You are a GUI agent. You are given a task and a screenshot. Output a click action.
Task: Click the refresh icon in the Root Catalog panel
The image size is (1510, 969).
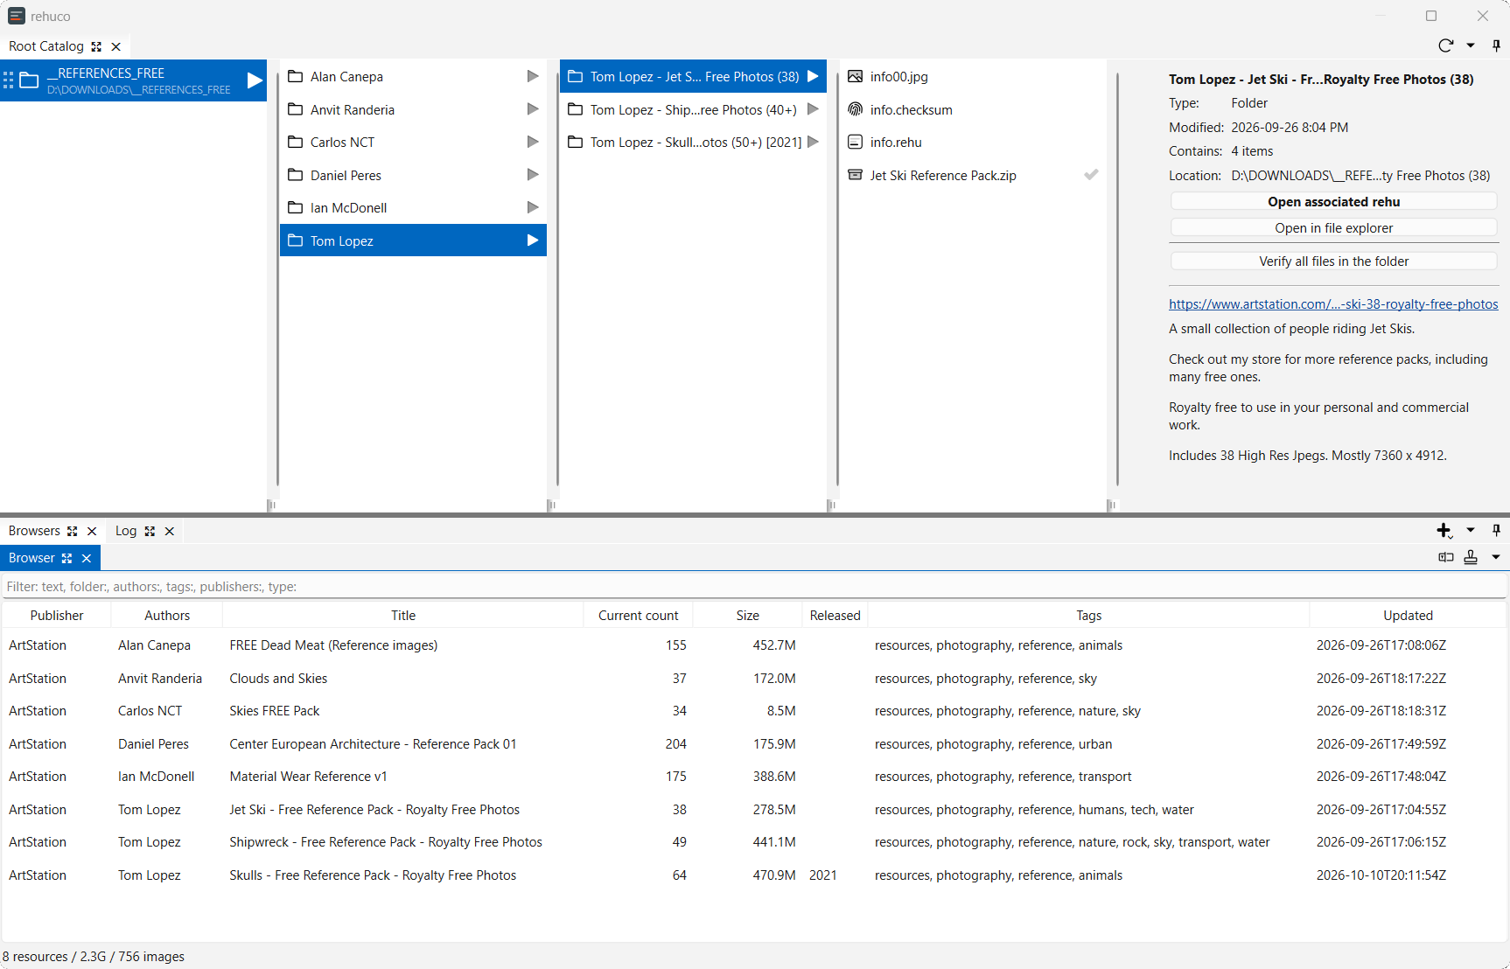pyautogui.click(x=1445, y=45)
